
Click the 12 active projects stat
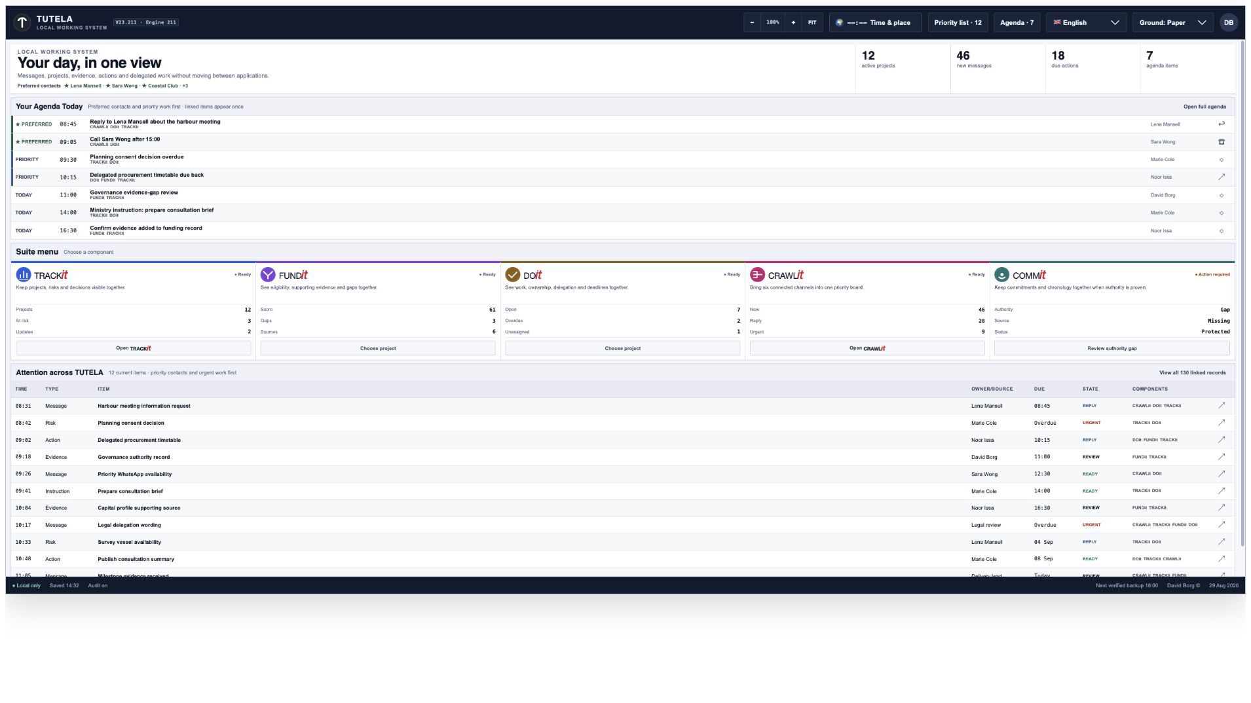pos(902,68)
